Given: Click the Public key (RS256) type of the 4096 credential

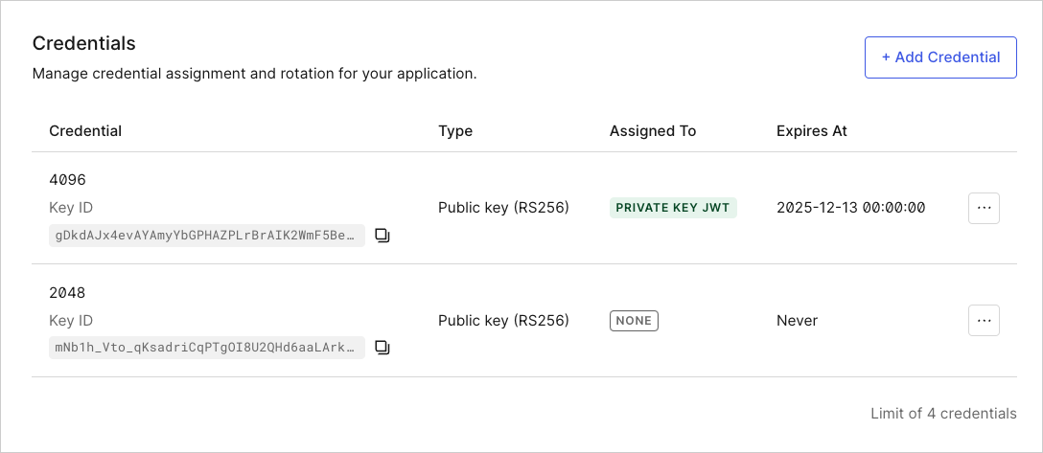Looking at the screenshot, I should (x=503, y=208).
